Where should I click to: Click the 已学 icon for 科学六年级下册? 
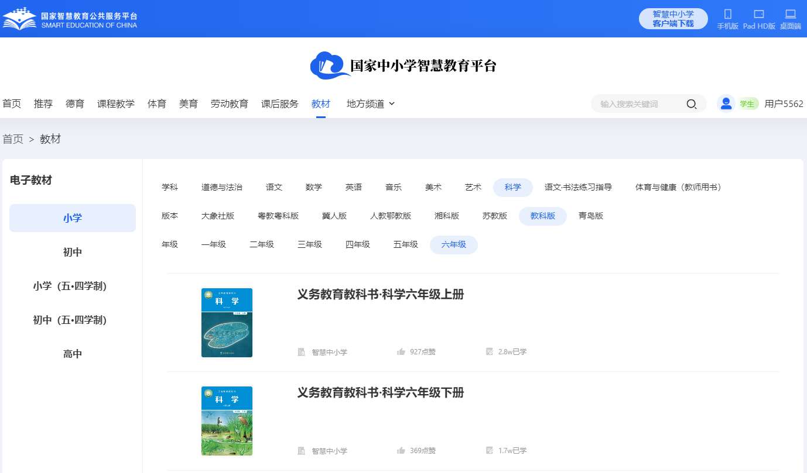point(490,451)
